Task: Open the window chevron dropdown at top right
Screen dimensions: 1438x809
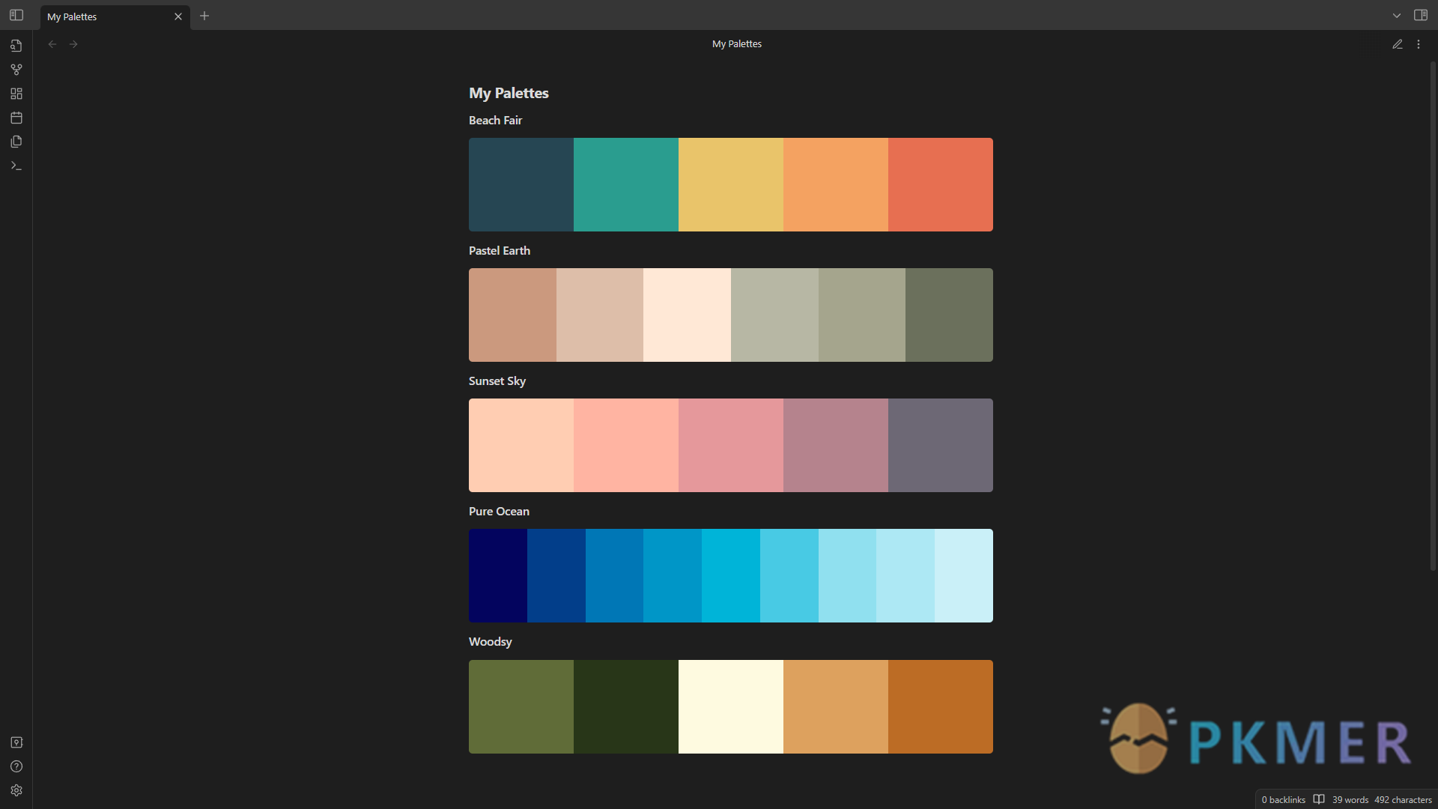Action: [x=1396, y=15]
